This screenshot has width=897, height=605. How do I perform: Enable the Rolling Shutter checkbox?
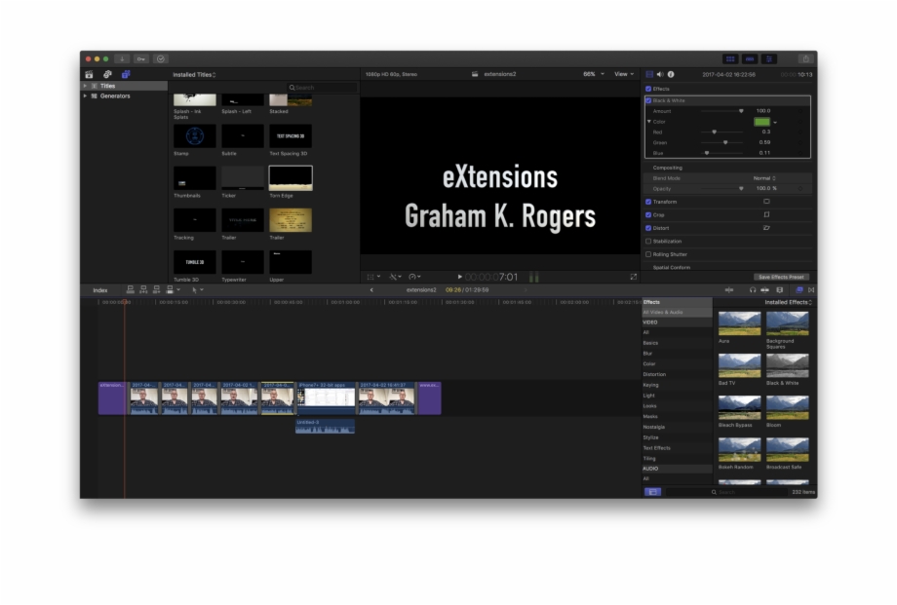(x=647, y=254)
